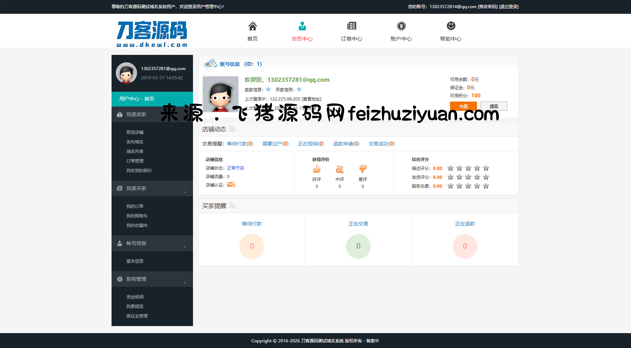Click the 等待付款(0) transaction reminder link
The height and width of the screenshot is (348, 631).
click(x=240, y=144)
